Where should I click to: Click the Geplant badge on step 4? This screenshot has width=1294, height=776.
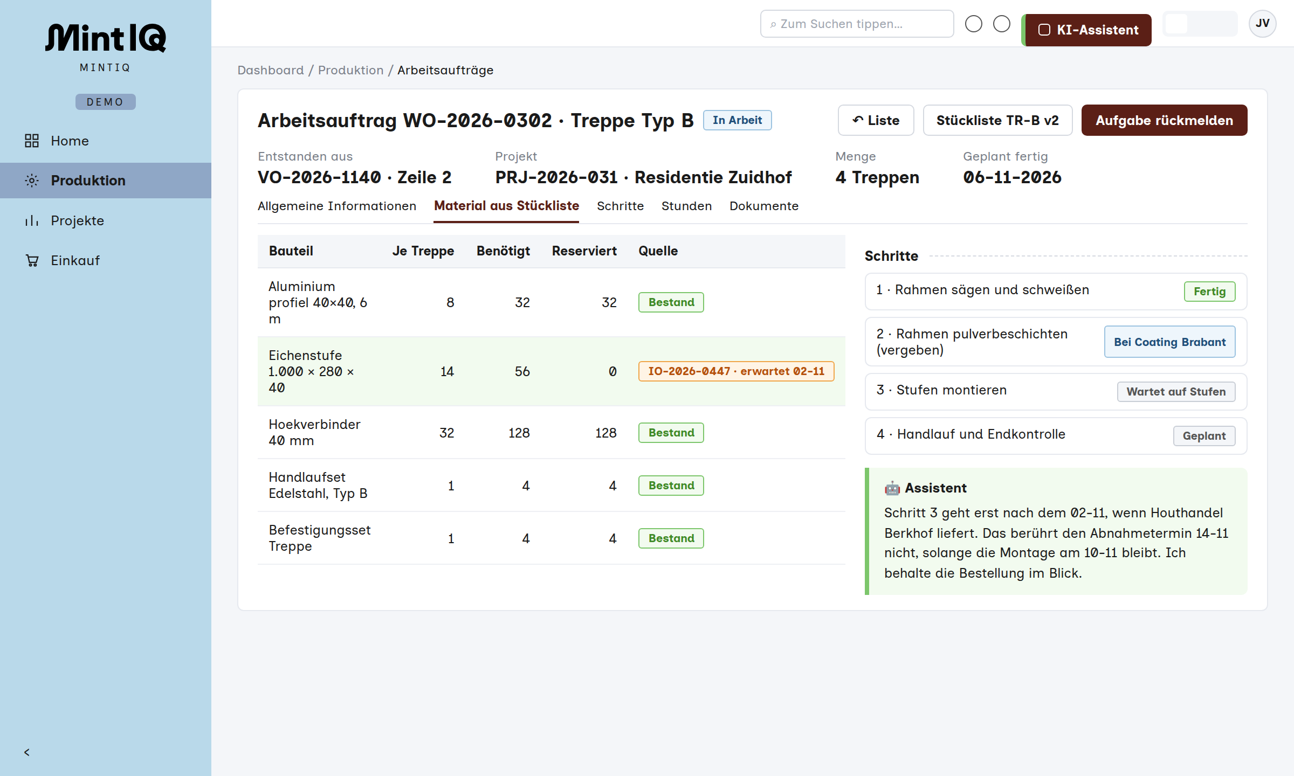[x=1204, y=436]
